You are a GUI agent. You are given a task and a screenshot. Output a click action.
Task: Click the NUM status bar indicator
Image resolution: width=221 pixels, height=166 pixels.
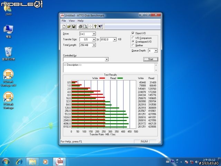144,141
